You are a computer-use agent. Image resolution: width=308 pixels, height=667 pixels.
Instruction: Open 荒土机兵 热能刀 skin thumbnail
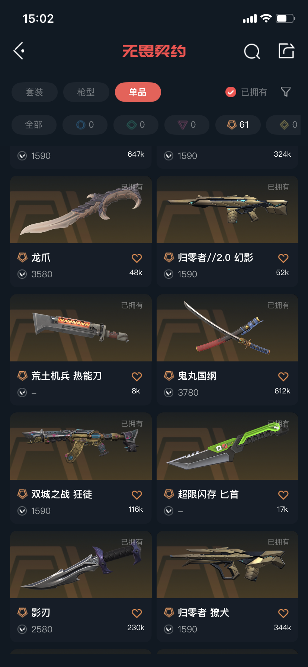(x=81, y=328)
